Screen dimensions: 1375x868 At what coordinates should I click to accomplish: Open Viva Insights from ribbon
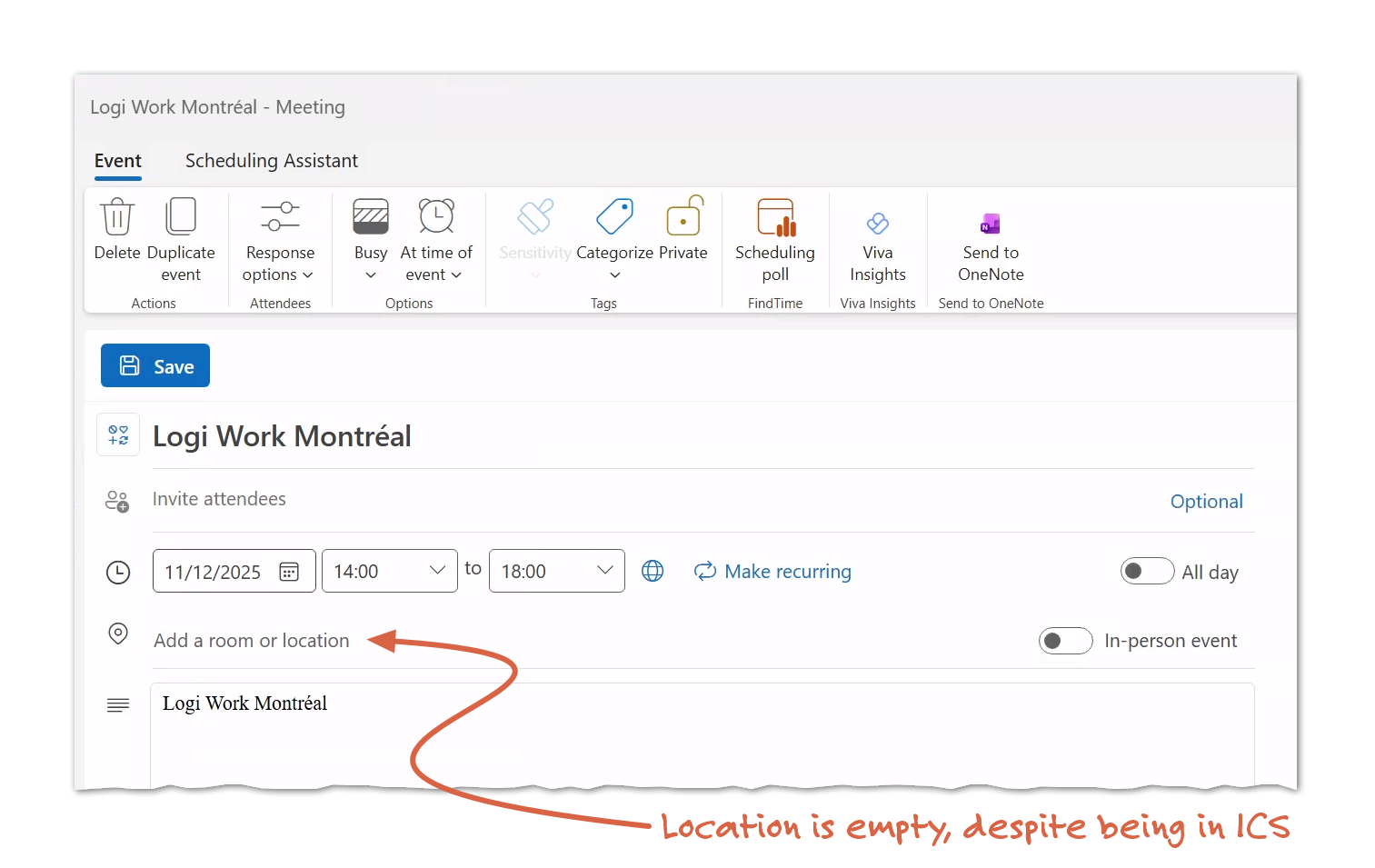click(x=877, y=224)
